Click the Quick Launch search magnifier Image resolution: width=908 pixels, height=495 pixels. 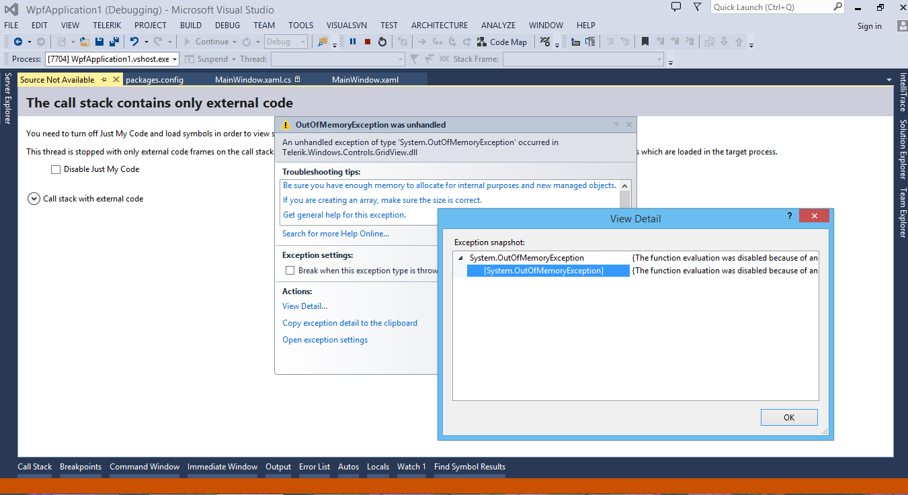point(837,7)
